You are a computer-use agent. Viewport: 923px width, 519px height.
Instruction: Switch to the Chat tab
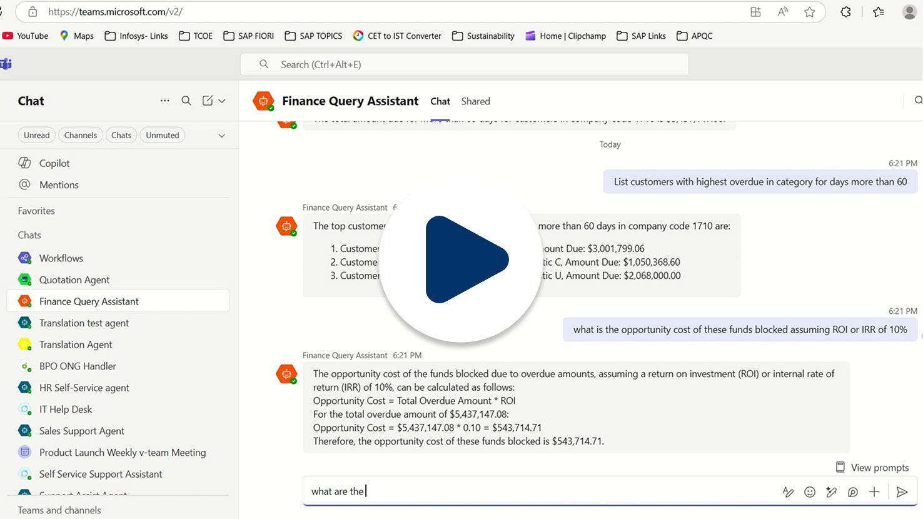440,101
